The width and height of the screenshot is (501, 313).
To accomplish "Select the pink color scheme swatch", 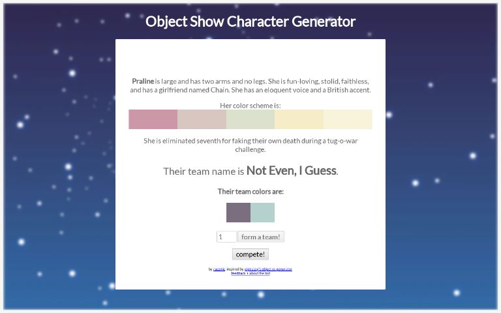I will 153,119.
